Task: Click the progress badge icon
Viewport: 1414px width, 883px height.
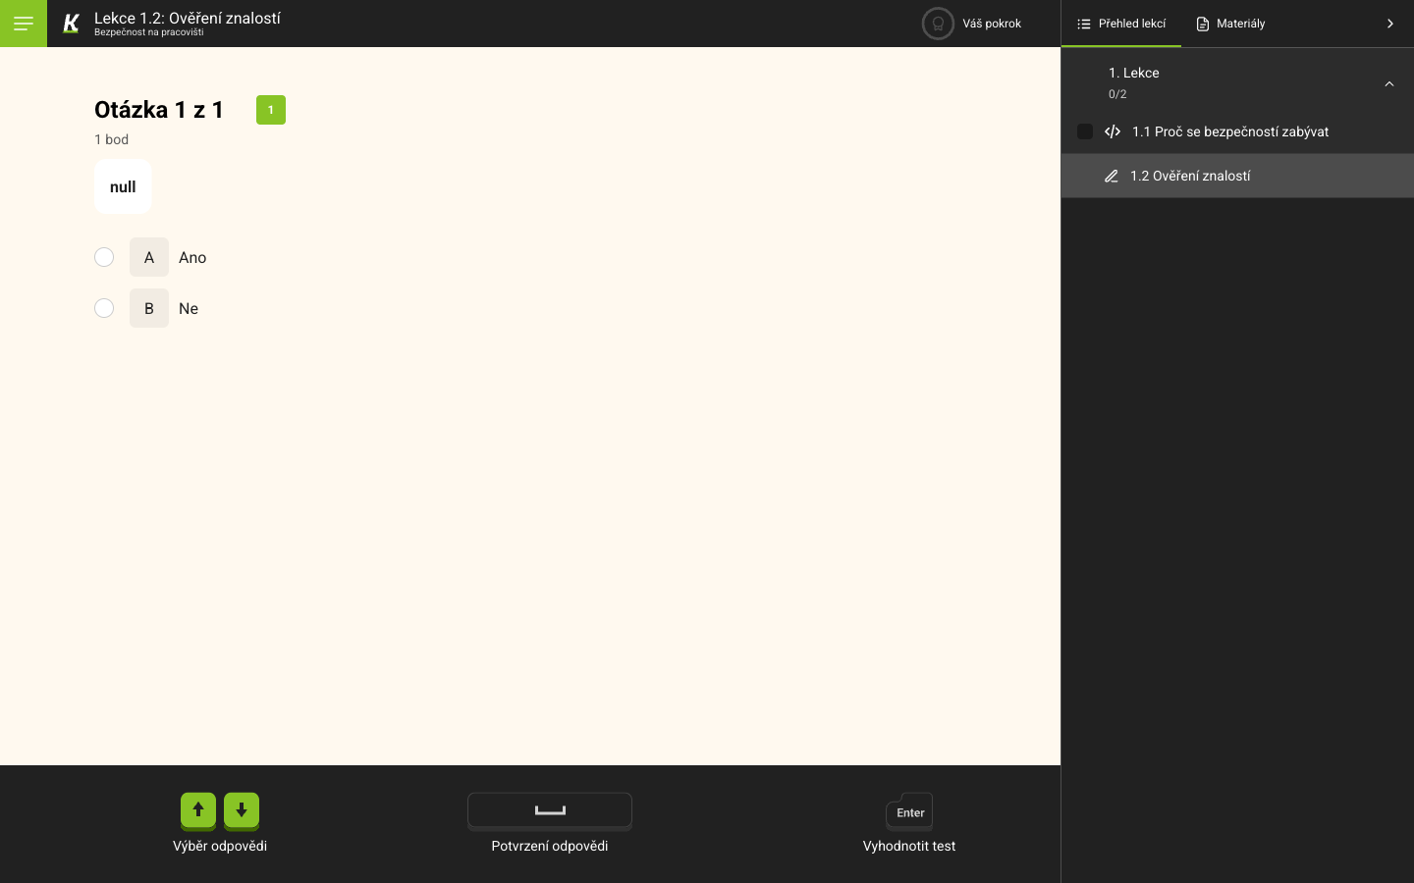Action: click(938, 24)
